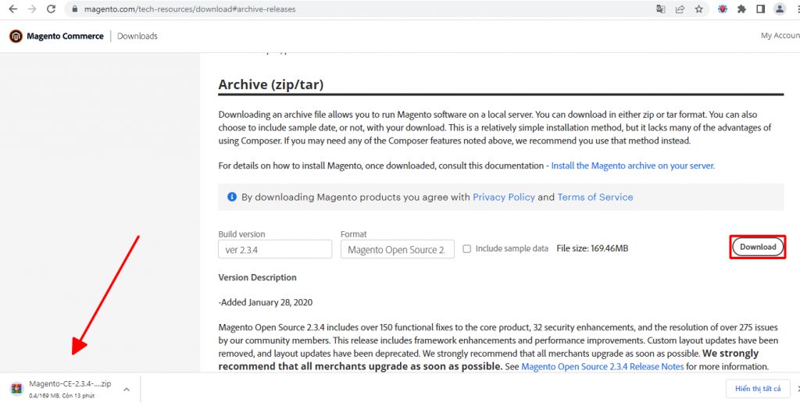The image size is (800, 406).
Task: Open the Downloads header link
Action: [x=137, y=36]
